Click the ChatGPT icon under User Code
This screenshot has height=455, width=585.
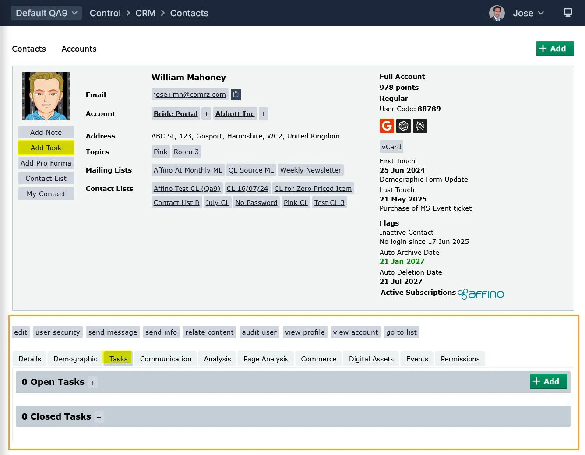tap(403, 126)
